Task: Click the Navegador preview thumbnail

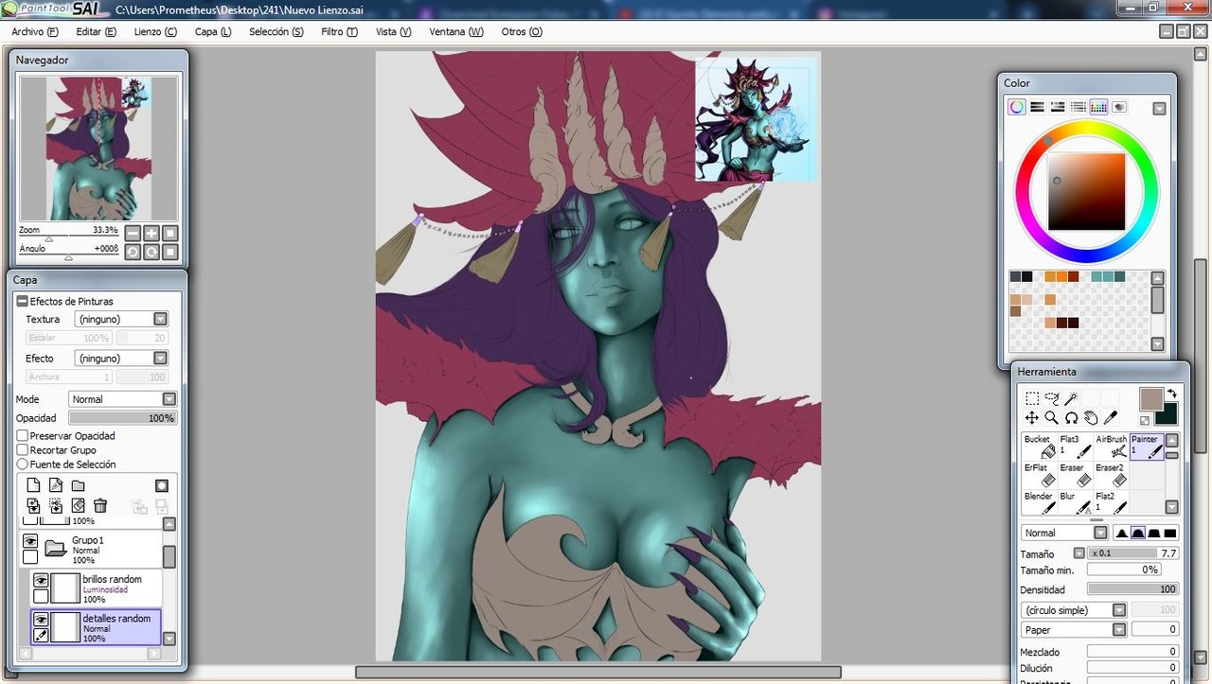Action: coord(98,149)
